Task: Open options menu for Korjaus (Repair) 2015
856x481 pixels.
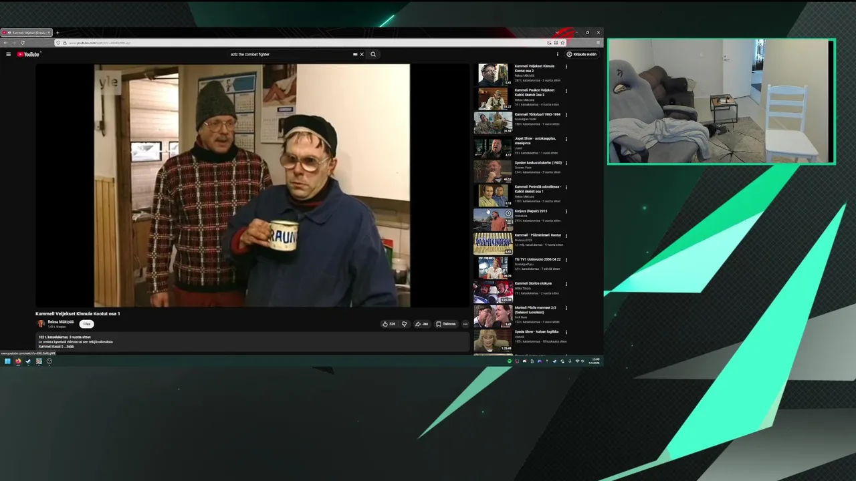Action: click(566, 211)
